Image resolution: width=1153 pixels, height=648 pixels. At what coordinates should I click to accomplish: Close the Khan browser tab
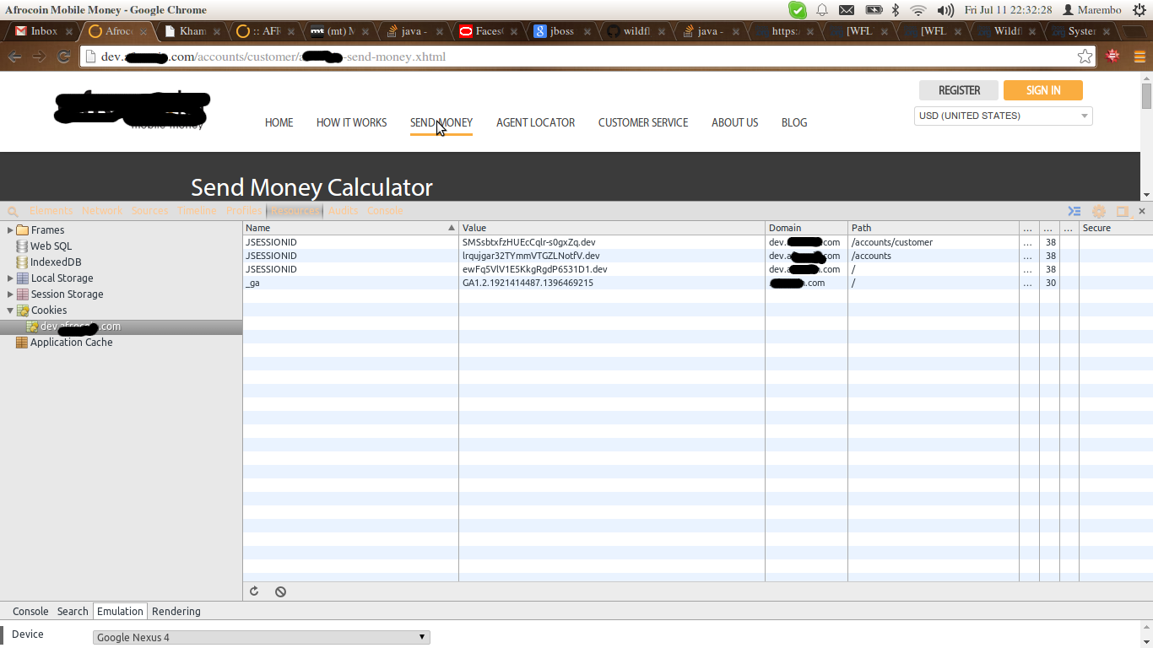pos(218,31)
